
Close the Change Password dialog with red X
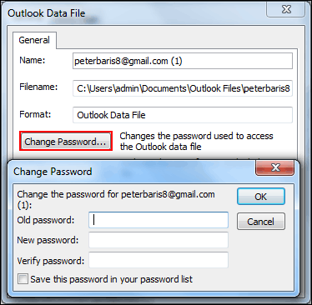pyautogui.click(x=274, y=167)
